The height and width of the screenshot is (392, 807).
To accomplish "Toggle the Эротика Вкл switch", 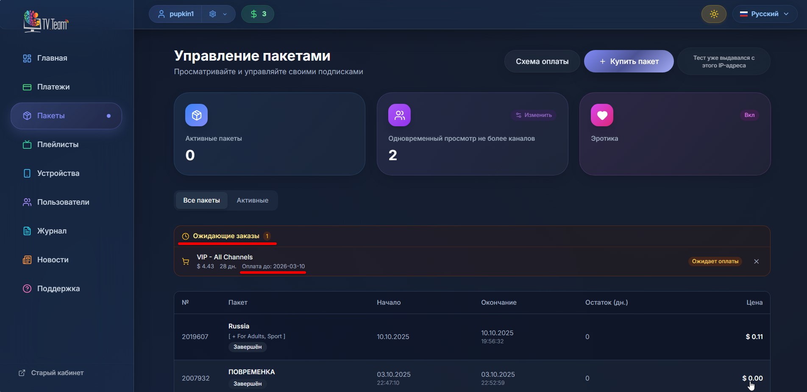I will click(749, 115).
